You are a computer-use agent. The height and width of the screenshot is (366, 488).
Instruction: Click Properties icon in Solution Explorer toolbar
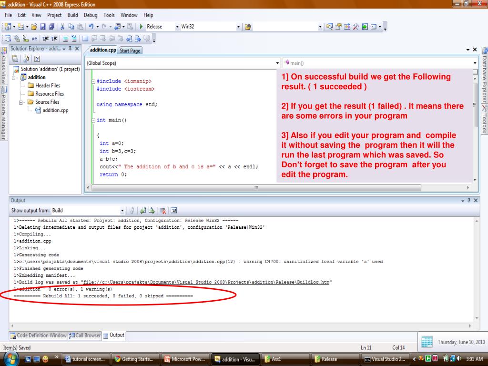[15, 59]
